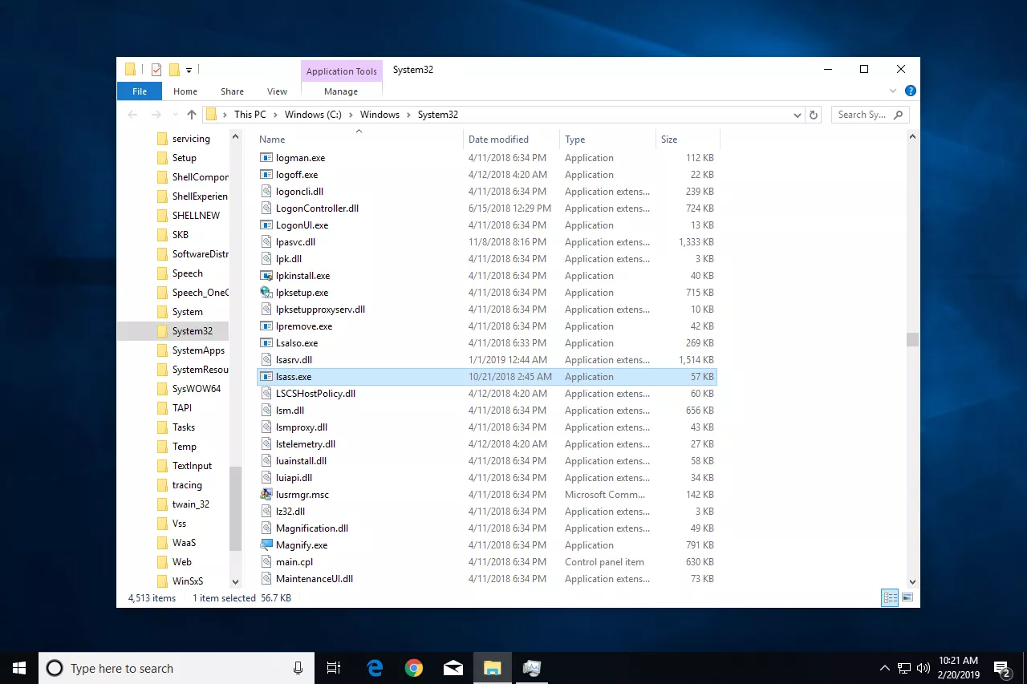1027x684 pixels.
Task: Launch Google Chrome from the taskbar
Action: (413, 667)
